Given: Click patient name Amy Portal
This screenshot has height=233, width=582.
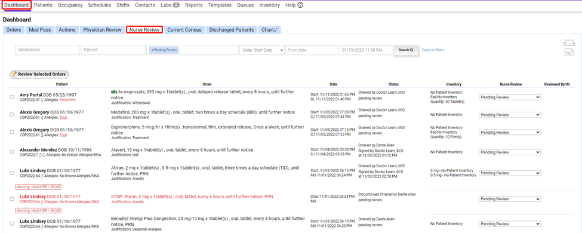Looking at the screenshot, I should point(31,95).
